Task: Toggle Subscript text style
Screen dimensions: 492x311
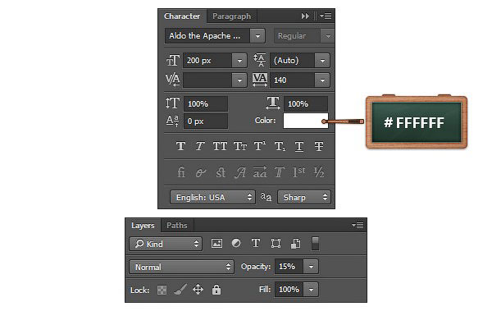Action: 280,146
